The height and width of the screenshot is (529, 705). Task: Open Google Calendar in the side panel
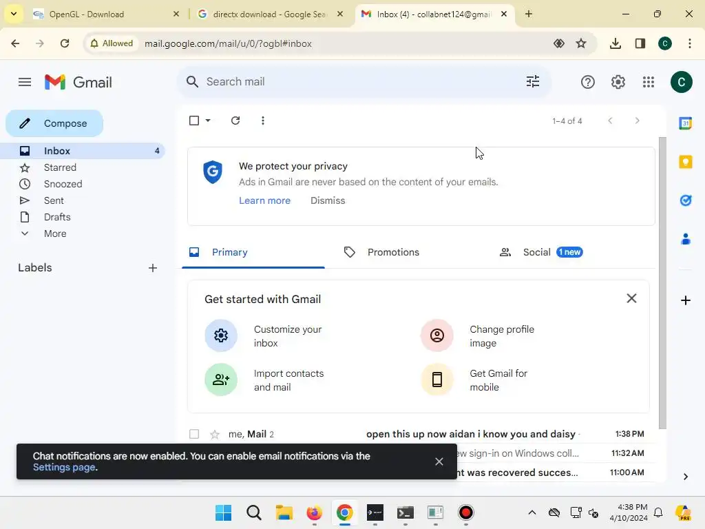(x=685, y=123)
